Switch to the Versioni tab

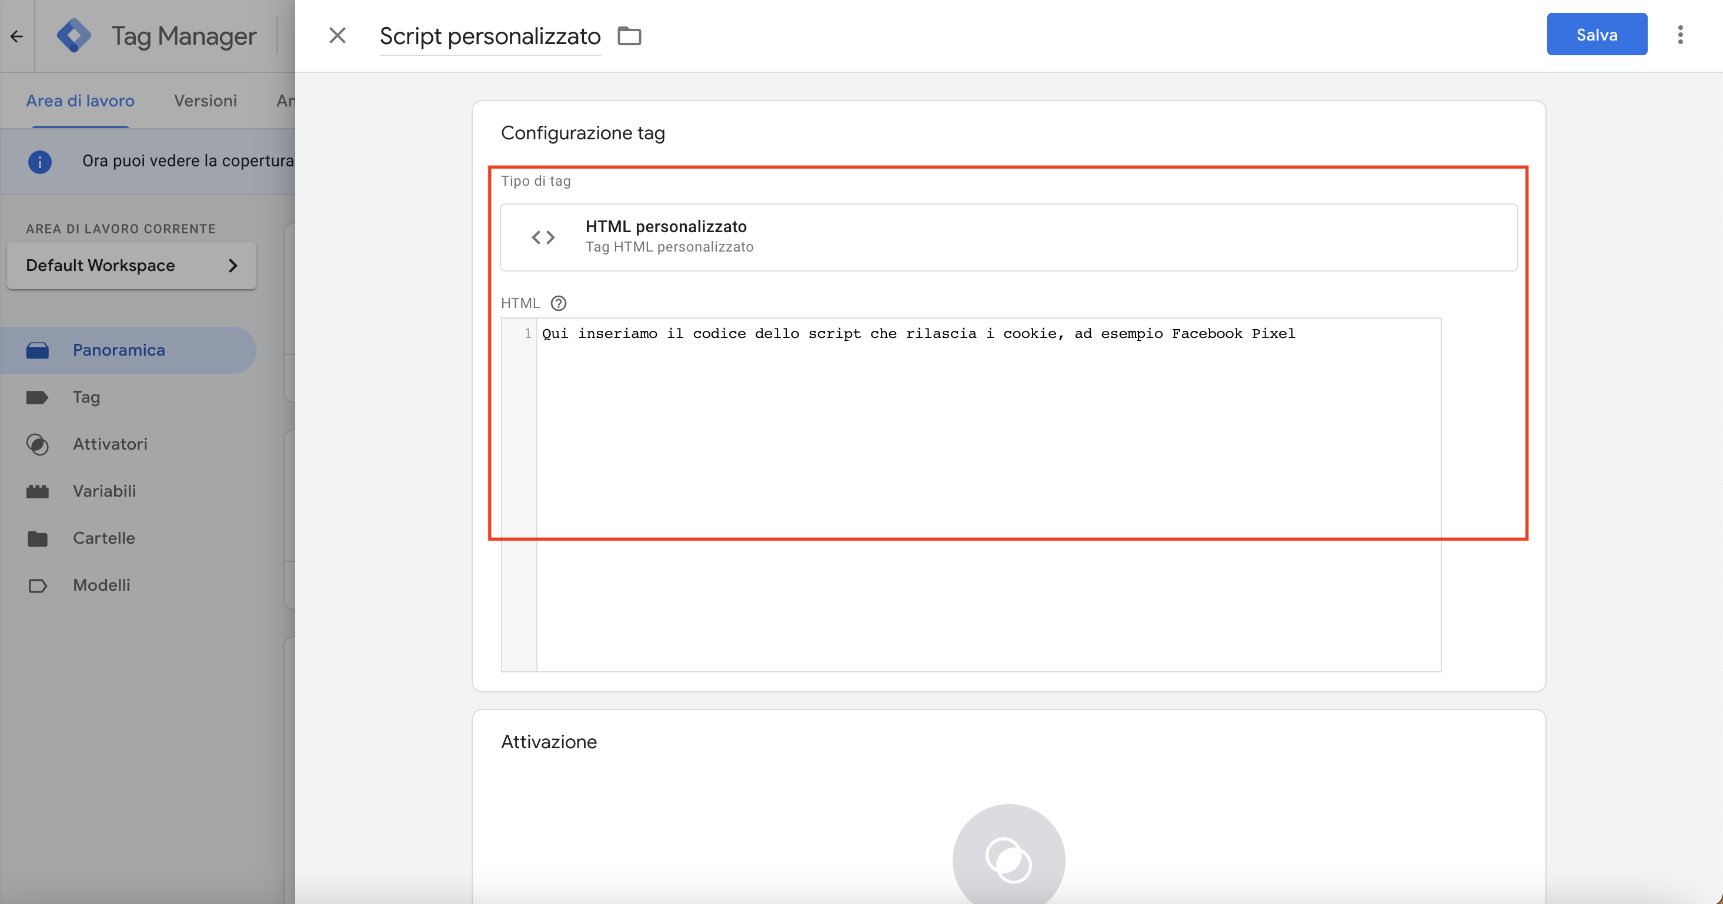(x=205, y=101)
